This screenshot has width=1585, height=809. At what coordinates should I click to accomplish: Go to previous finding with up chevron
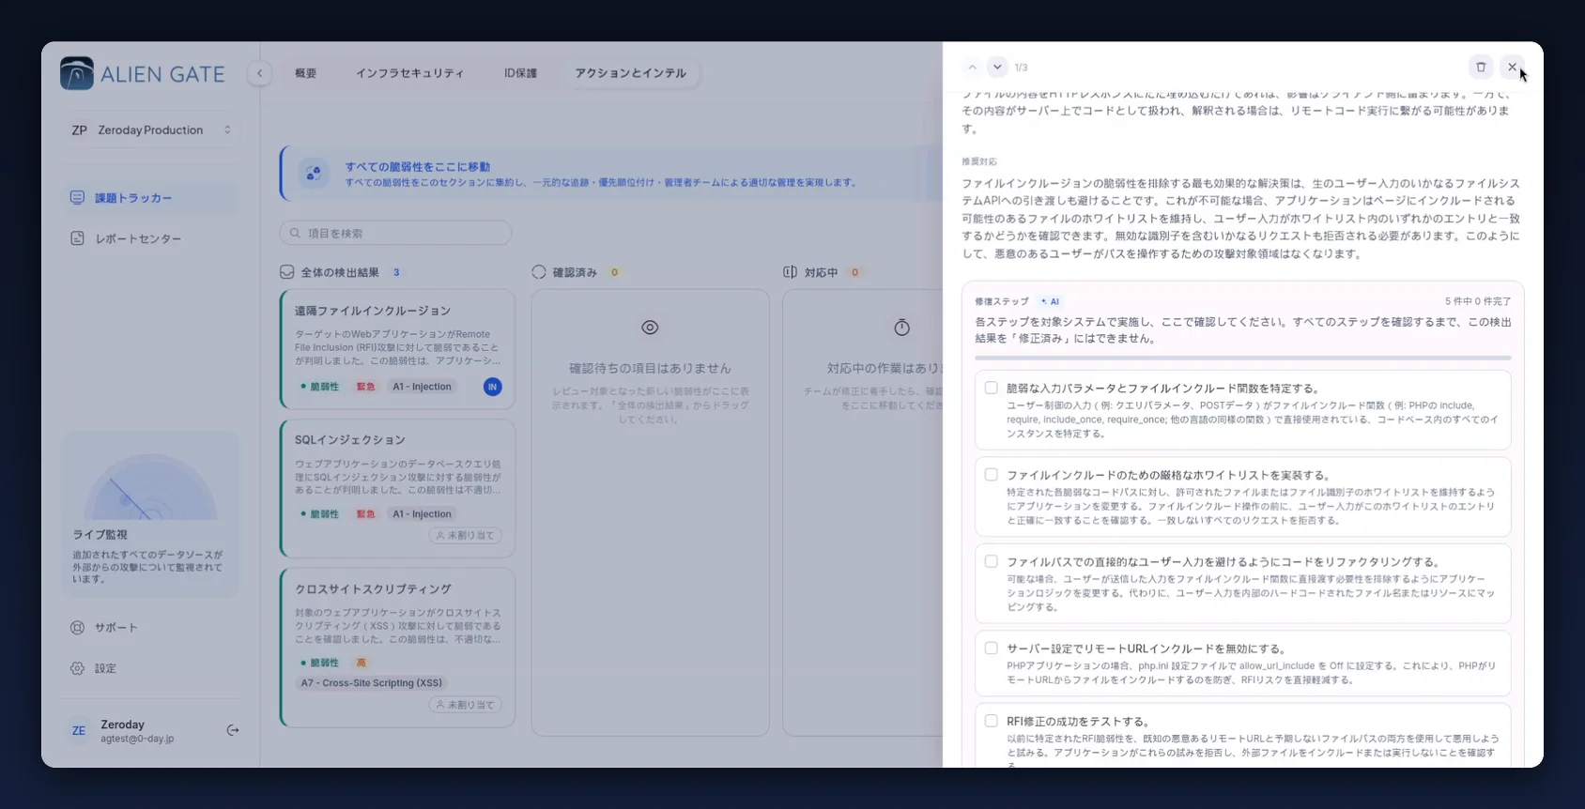(972, 68)
